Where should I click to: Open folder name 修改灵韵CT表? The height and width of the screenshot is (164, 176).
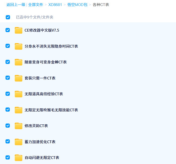point(36,126)
